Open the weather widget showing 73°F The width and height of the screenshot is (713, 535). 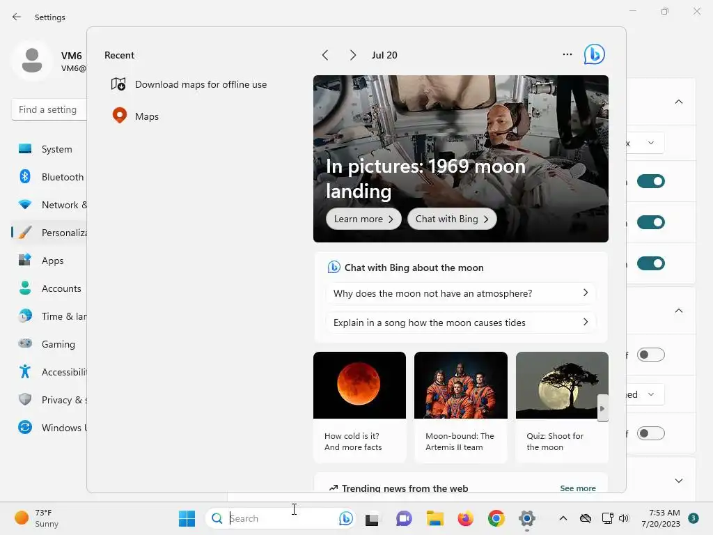[36, 518]
